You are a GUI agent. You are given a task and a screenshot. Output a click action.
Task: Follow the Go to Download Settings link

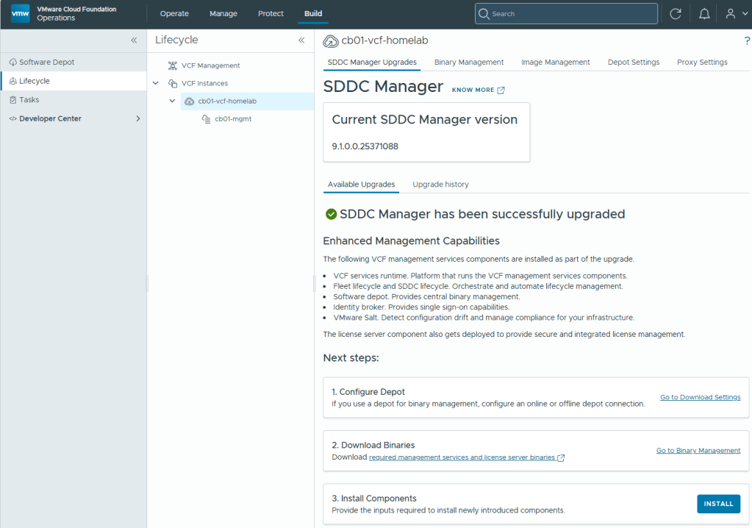tap(700, 397)
